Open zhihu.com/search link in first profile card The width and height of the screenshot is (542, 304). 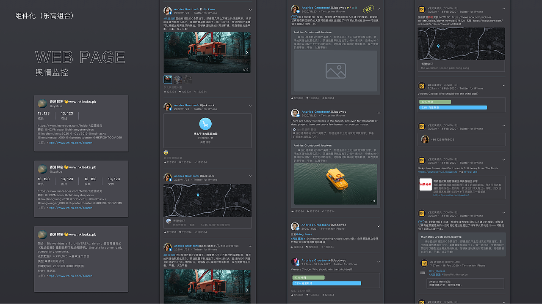[x=69, y=143]
